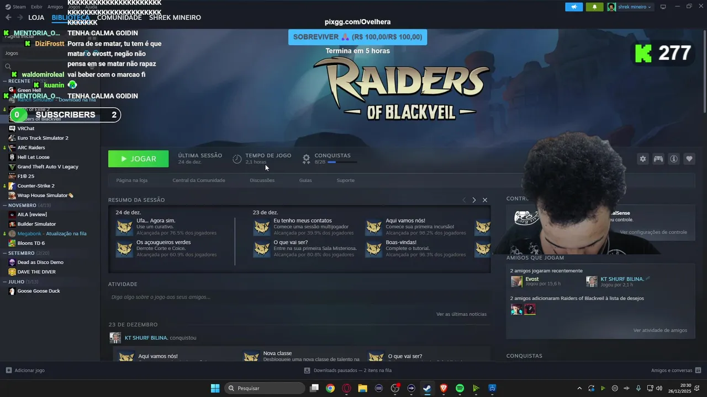The height and width of the screenshot is (397, 707).
Task: Open the Discussões tab
Action: click(262, 180)
